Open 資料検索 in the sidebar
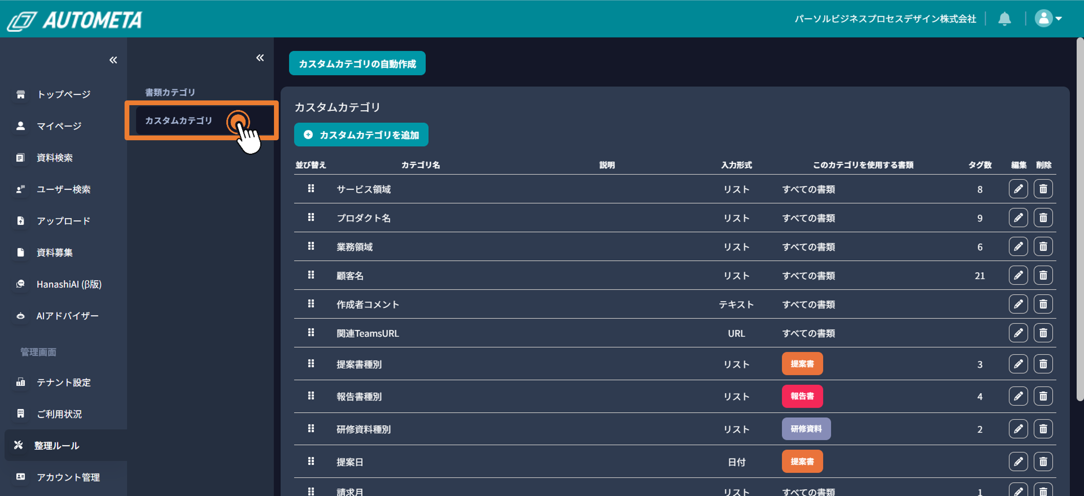This screenshot has width=1084, height=496. [x=55, y=158]
